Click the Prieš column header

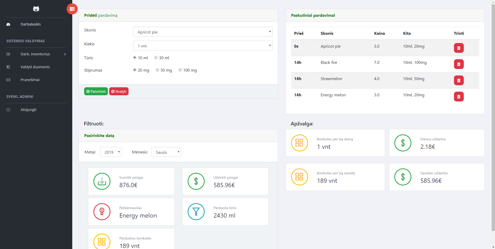[299, 33]
